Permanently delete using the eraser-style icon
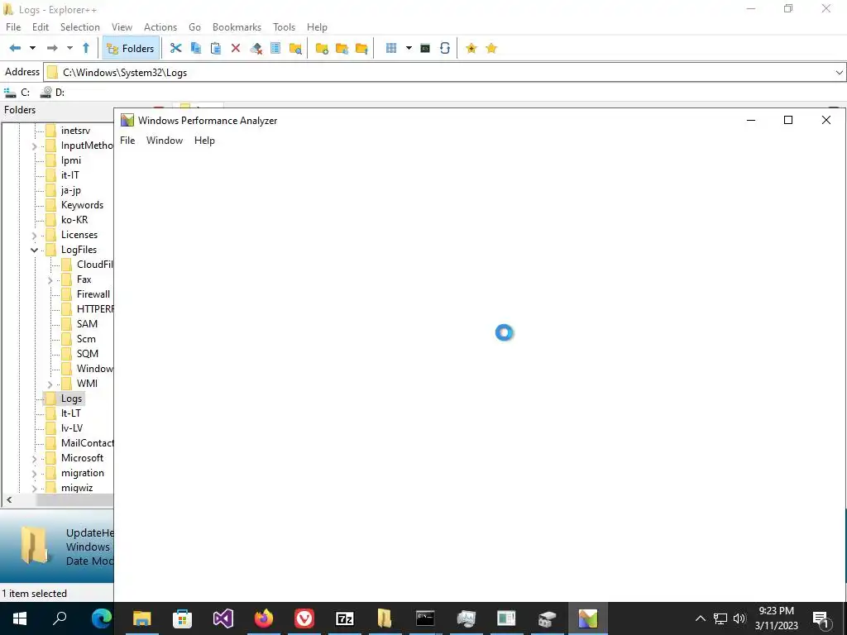The height and width of the screenshot is (635, 847). tap(256, 49)
